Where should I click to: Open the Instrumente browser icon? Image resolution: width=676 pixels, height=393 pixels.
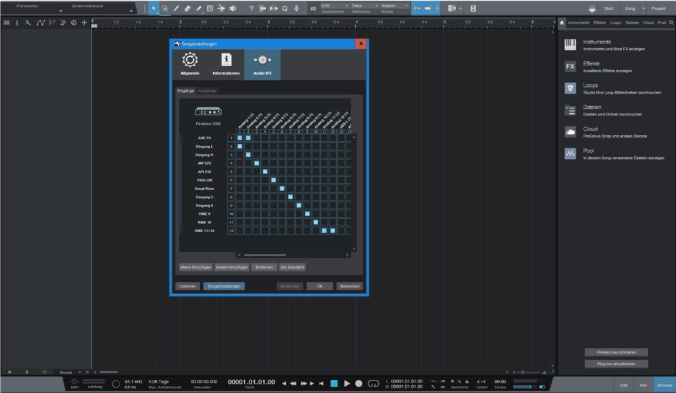point(570,45)
